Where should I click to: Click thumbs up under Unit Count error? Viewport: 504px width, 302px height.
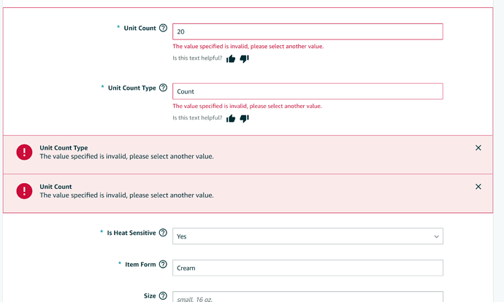(231, 58)
